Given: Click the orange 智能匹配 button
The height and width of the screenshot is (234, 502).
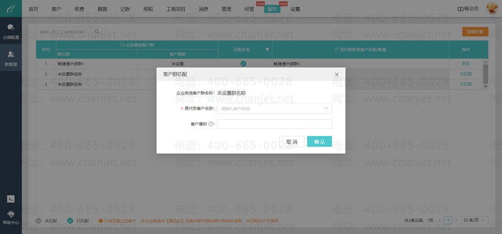Looking at the screenshot, I should (x=475, y=32).
